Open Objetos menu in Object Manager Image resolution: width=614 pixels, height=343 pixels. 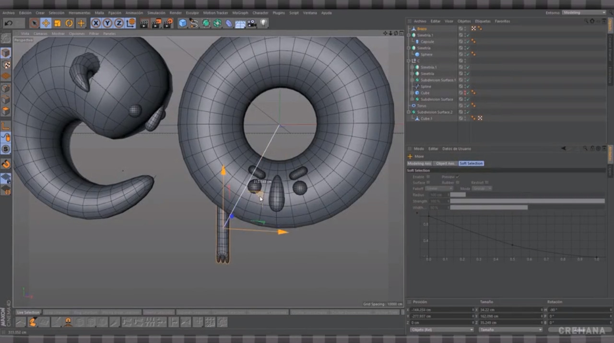click(x=464, y=21)
